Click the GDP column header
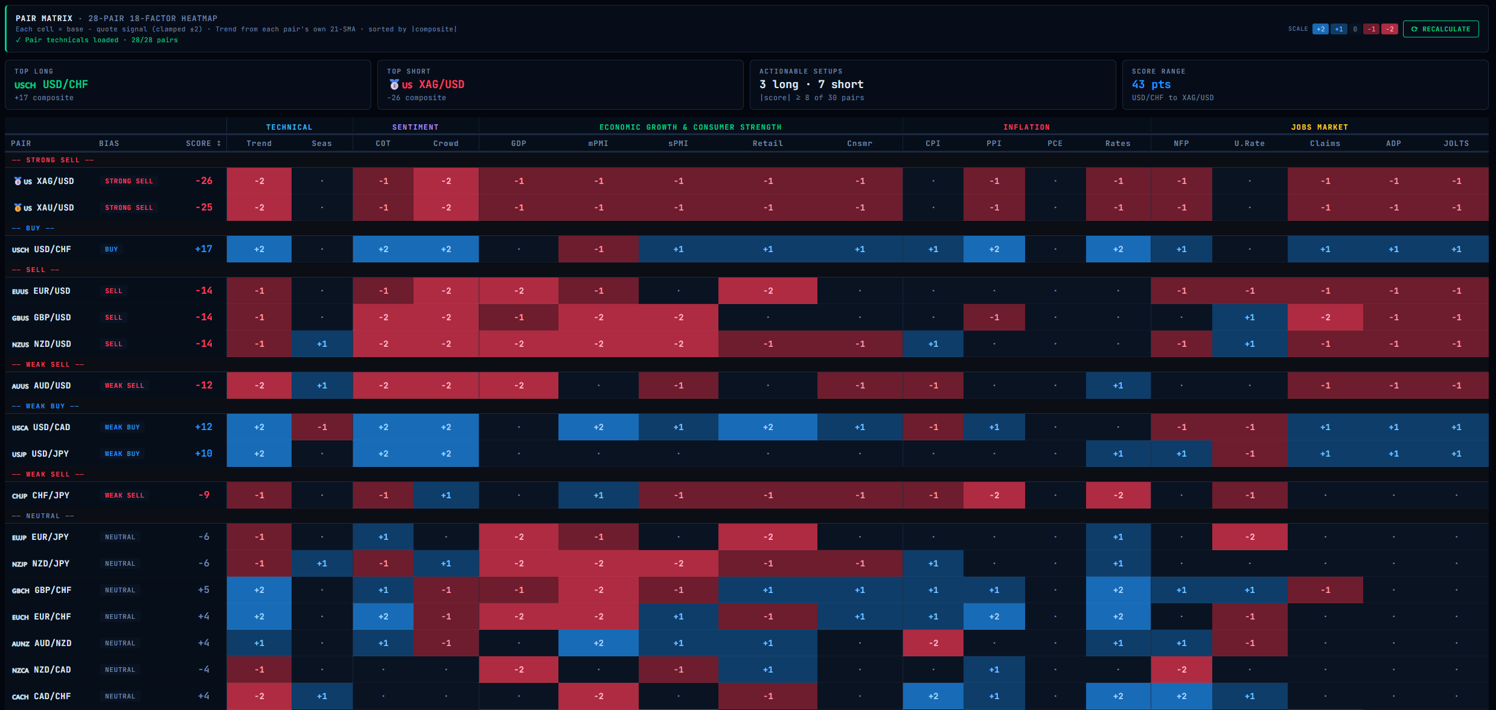 pyautogui.click(x=519, y=144)
